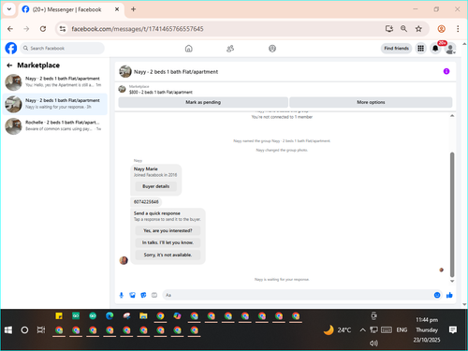Switch ENG input language indicator

tap(402, 330)
